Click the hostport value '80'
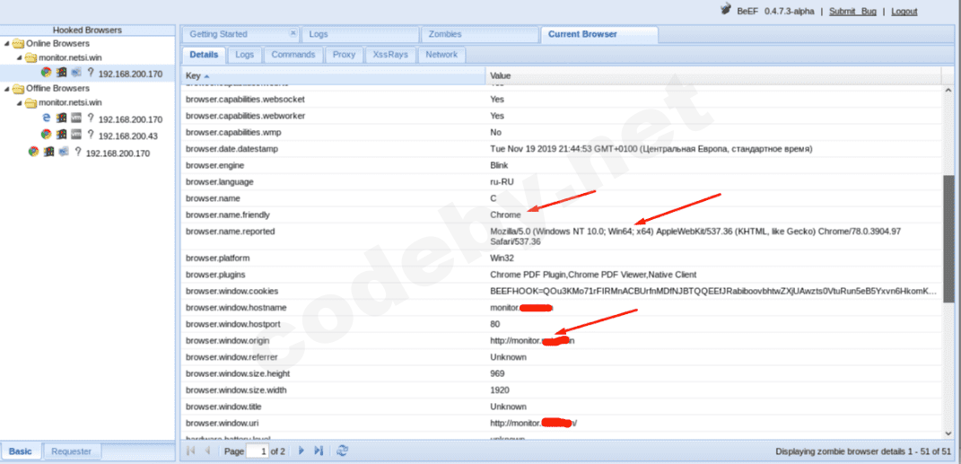 495,324
